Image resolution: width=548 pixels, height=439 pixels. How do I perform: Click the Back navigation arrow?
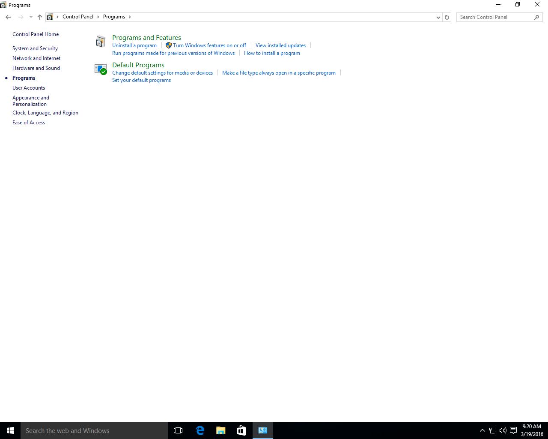8,17
